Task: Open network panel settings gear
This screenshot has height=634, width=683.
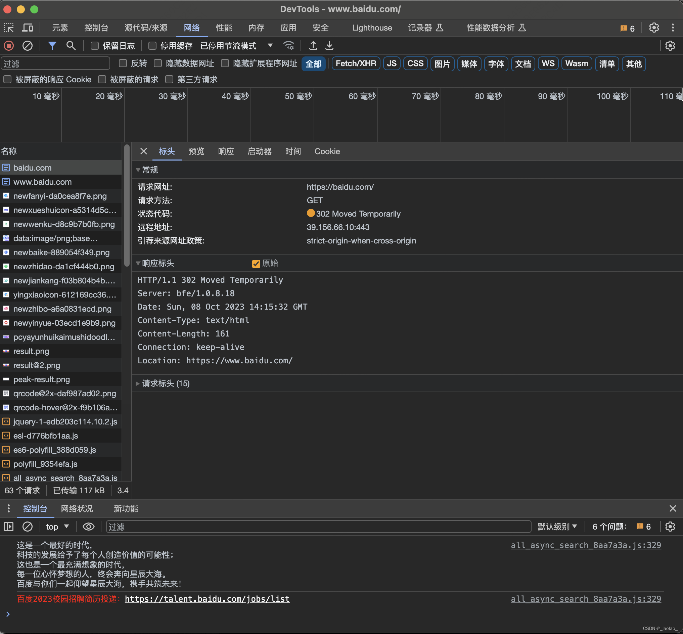Action: coord(670,46)
